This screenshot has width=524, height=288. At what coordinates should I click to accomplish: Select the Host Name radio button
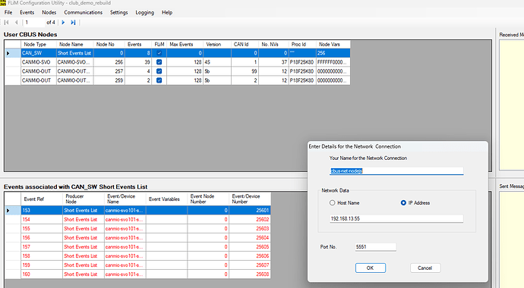[x=332, y=202]
